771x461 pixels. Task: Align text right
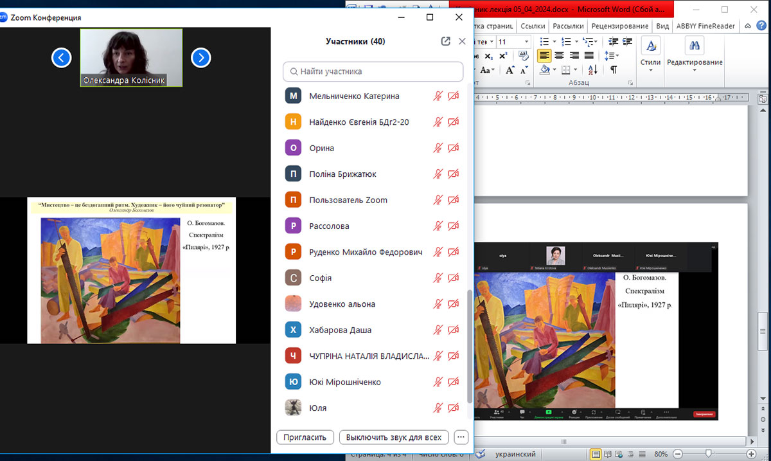(574, 56)
